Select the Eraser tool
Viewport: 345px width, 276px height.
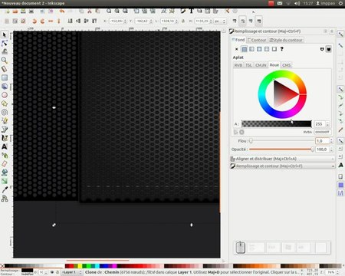point(5,164)
